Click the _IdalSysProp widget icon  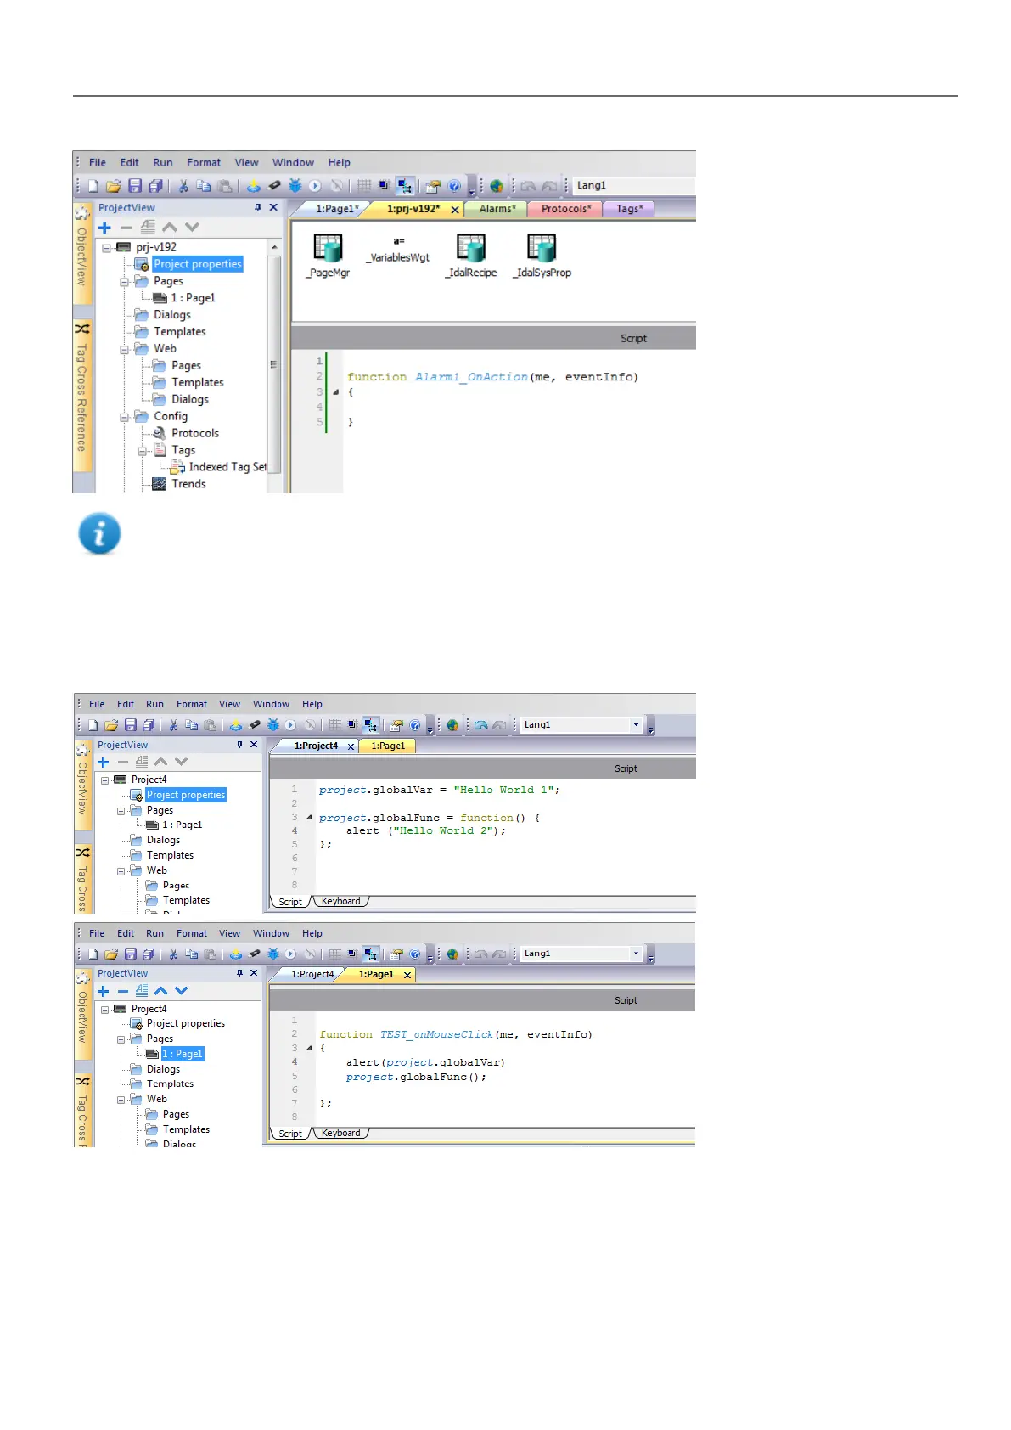542,248
